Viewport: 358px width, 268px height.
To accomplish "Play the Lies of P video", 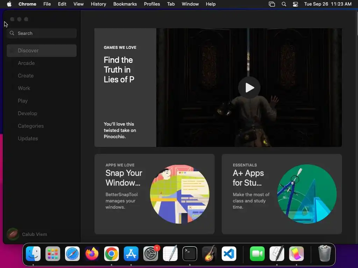I will tap(249, 88).
